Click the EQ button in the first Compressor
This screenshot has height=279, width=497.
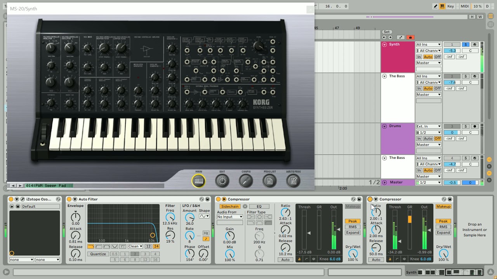coord(259,207)
